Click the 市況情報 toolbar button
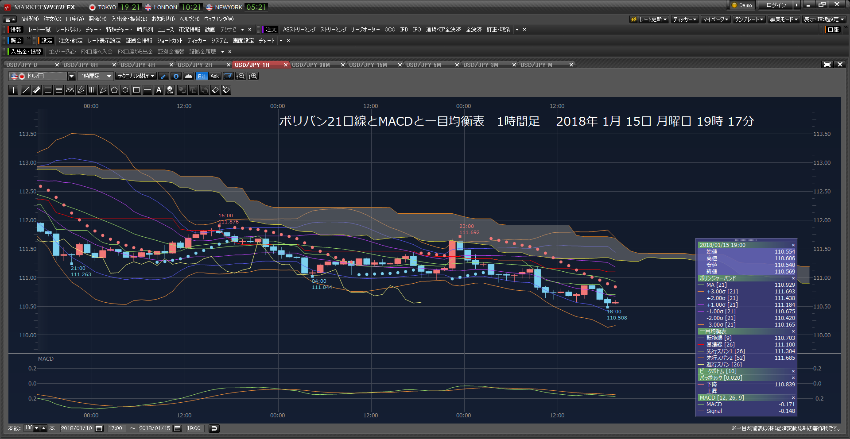The image size is (850, 439). [x=189, y=30]
